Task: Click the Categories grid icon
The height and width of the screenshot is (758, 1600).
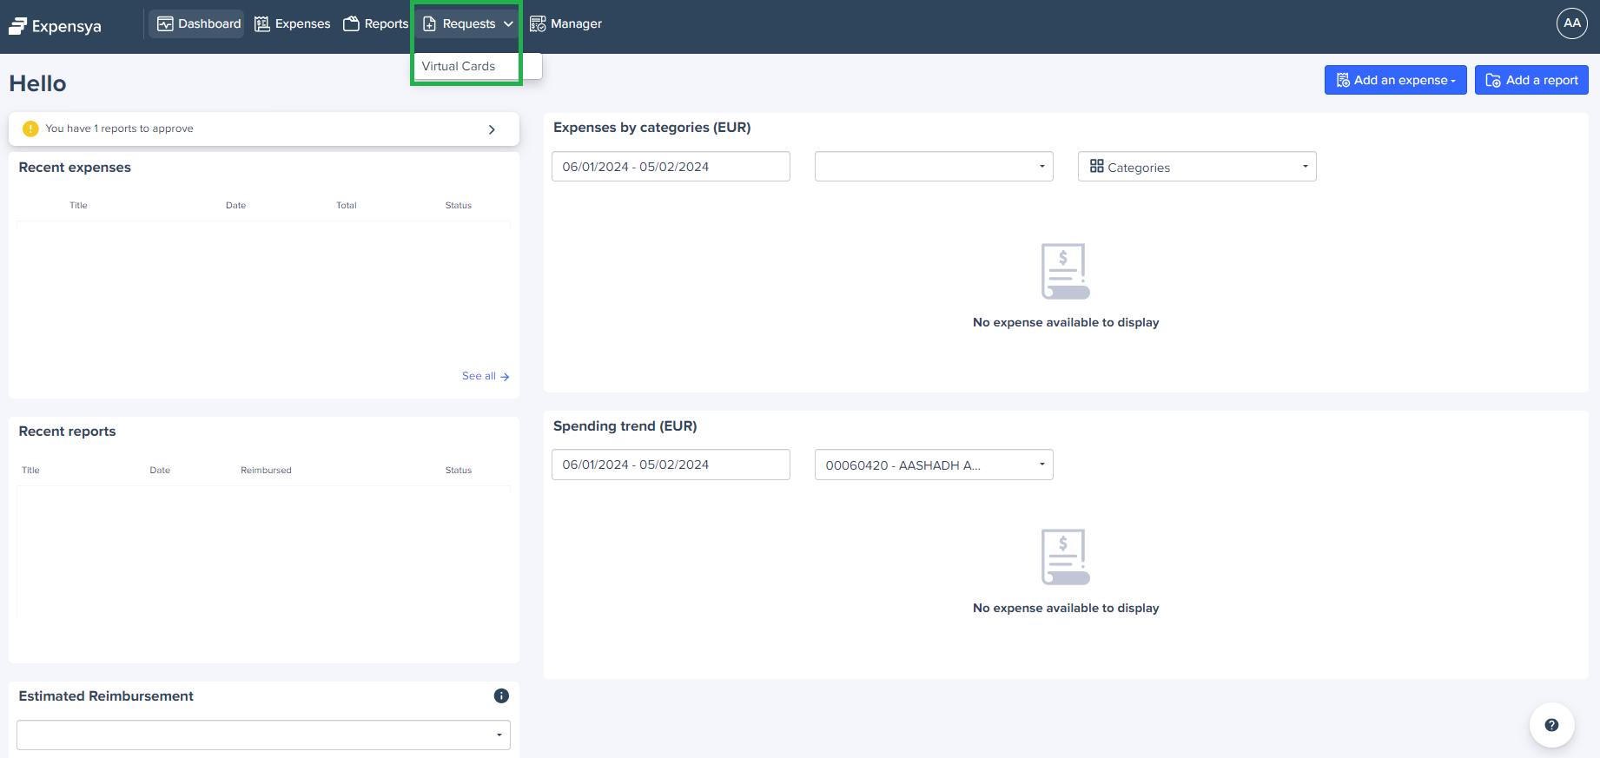Action: coord(1097,167)
